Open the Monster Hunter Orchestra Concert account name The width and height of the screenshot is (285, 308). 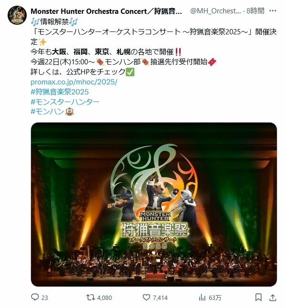106,11
